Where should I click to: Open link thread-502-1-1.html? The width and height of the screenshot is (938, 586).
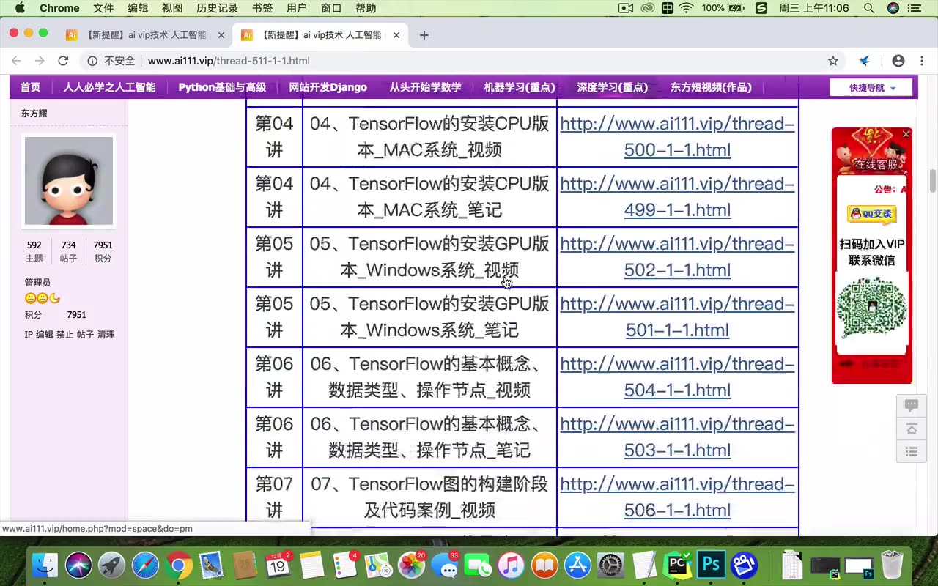click(x=677, y=257)
